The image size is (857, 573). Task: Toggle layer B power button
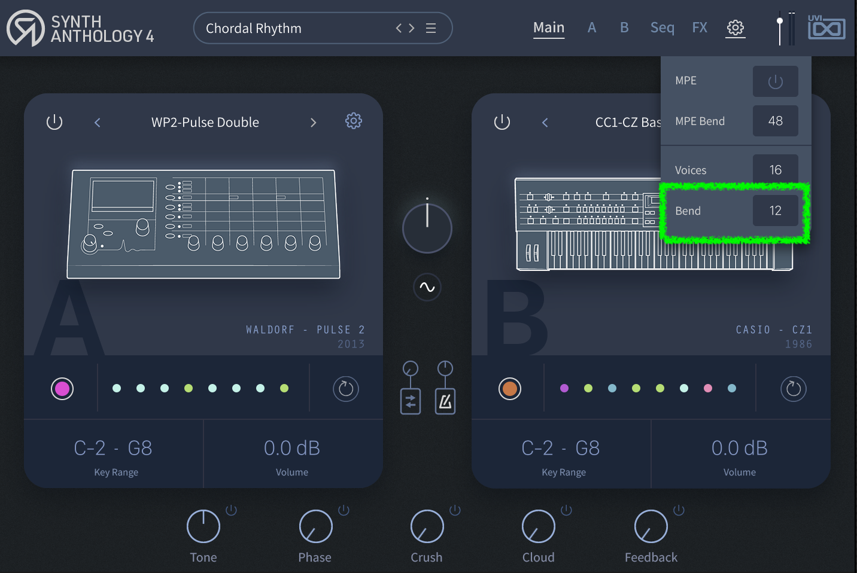(x=502, y=122)
